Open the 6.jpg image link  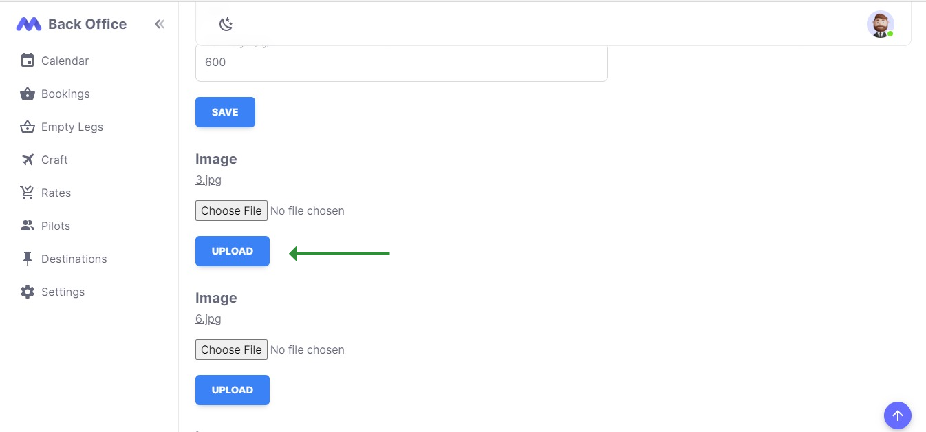pyautogui.click(x=208, y=319)
